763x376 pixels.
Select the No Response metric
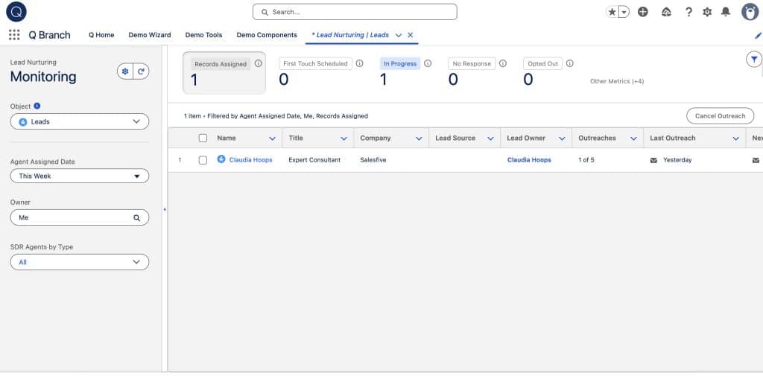click(472, 64)
